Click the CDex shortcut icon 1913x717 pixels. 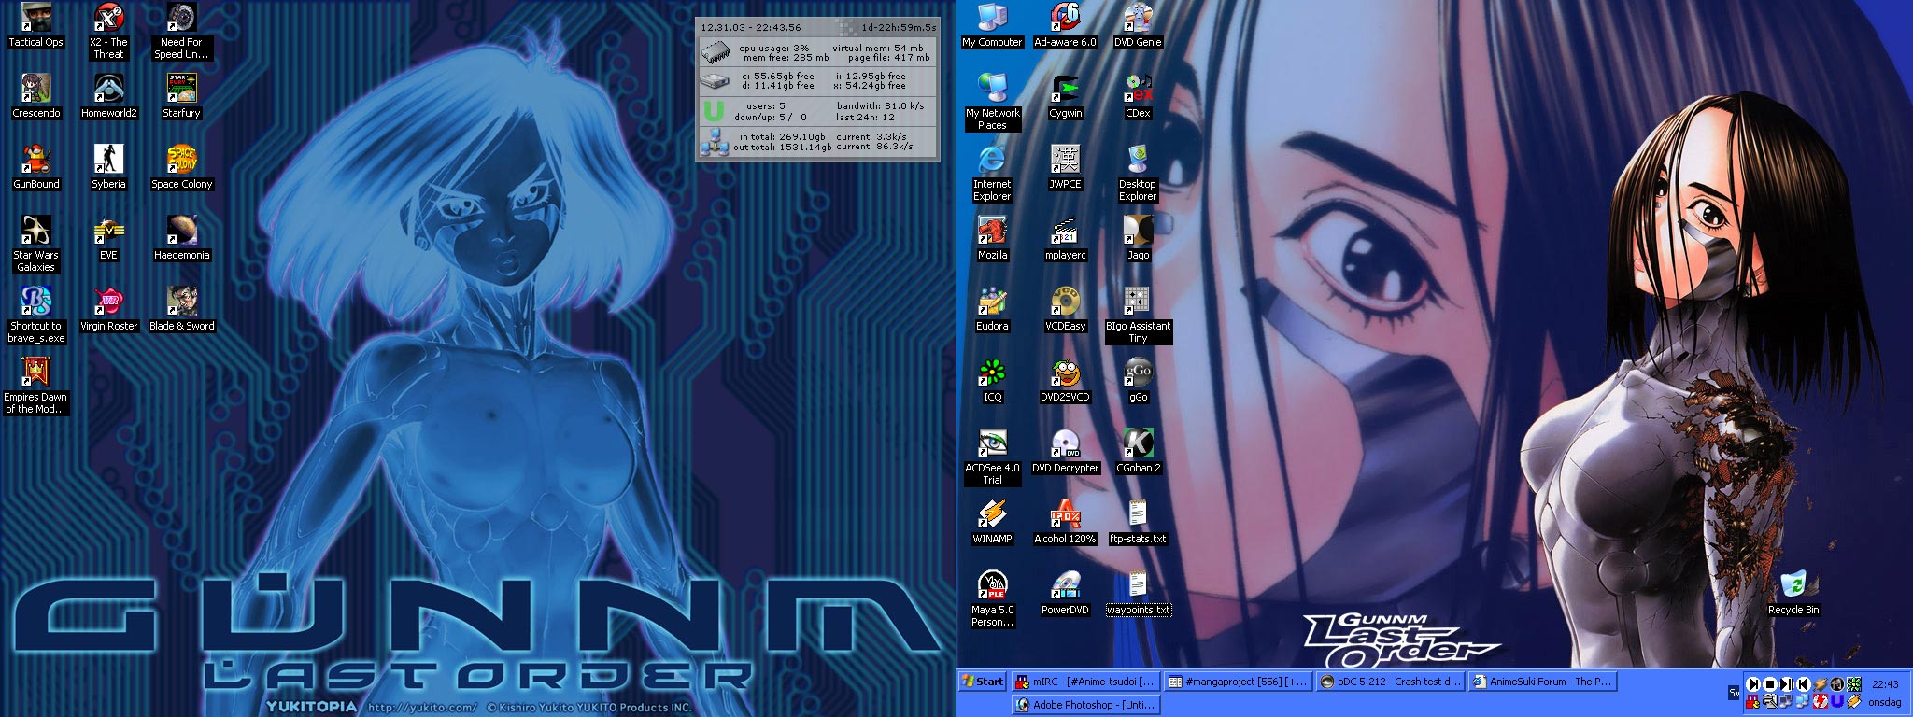(x=1138, y=96)
